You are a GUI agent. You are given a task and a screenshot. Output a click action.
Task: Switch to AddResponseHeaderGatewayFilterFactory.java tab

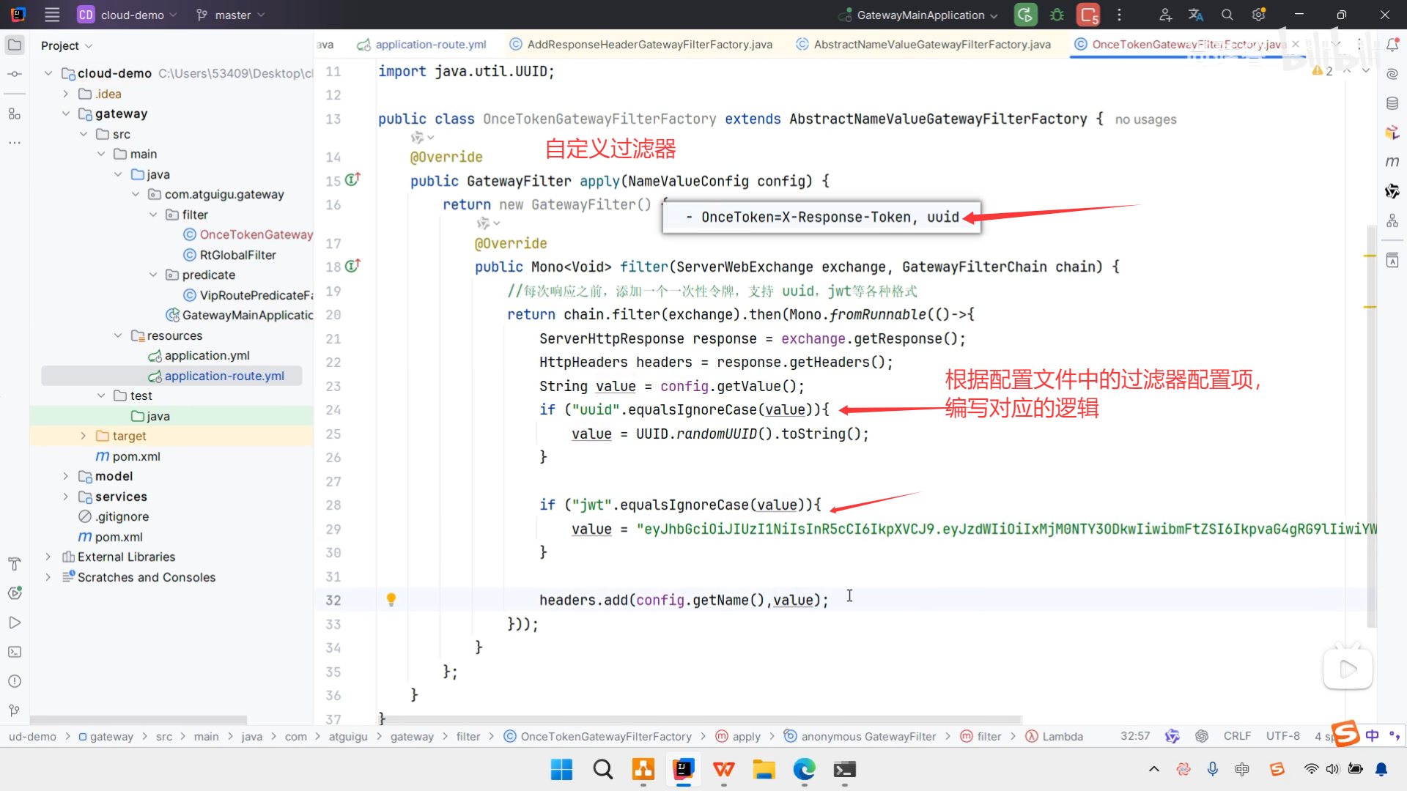click(649, 45)
